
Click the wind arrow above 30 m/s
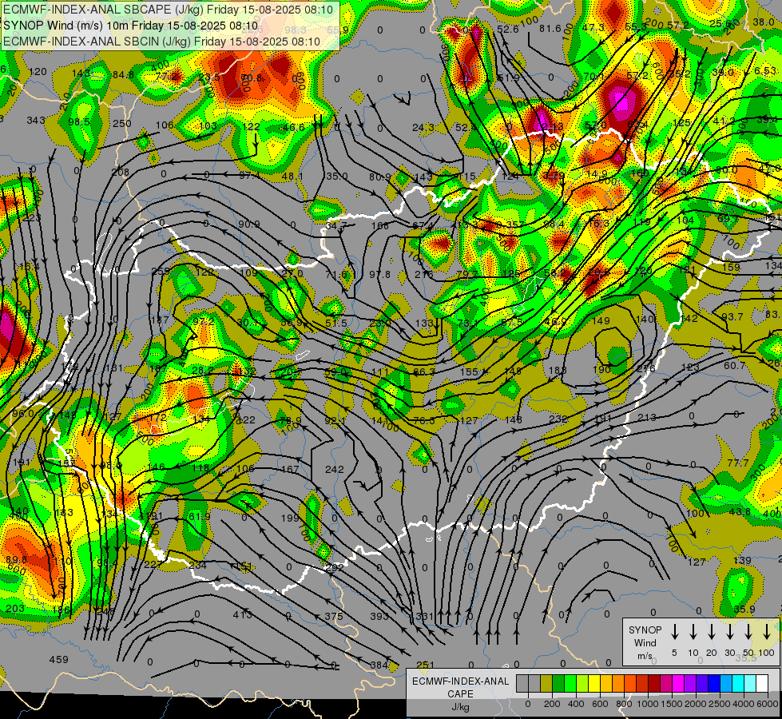(x=730, y=632)
